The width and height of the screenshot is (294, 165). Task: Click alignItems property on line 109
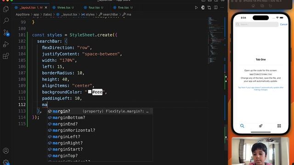pos(55,86)
